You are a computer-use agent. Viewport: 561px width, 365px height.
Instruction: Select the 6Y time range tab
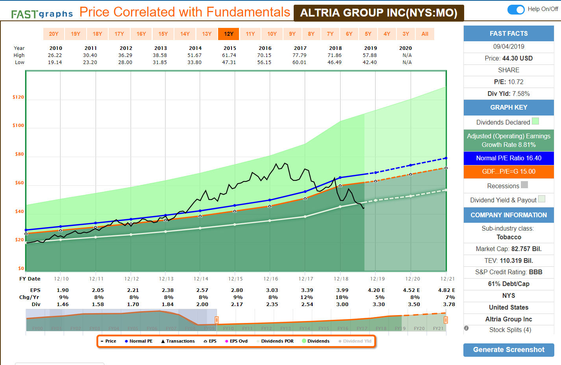349,34
